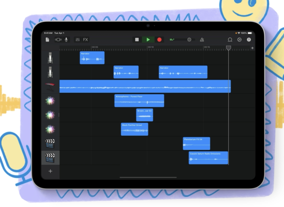Toggle the metronome on or off
This screenshot has height=207, width=284.
202,40
